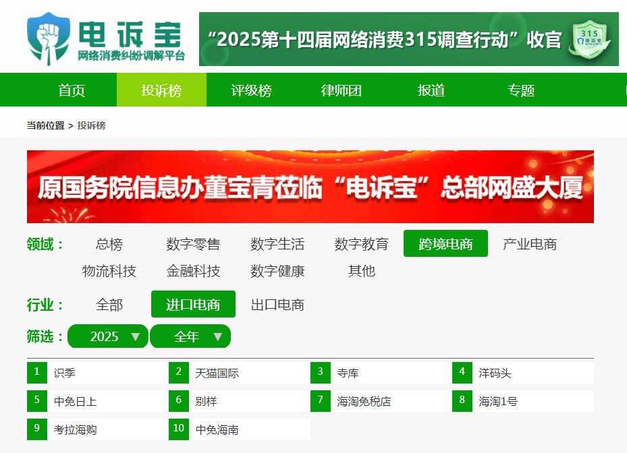Open ranked entry 识季

tap(65, 373)
